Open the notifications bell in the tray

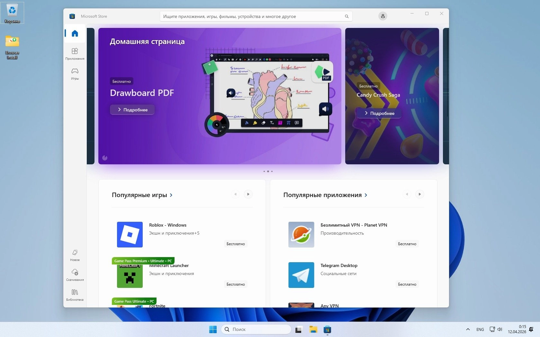[x=531, y=329]
